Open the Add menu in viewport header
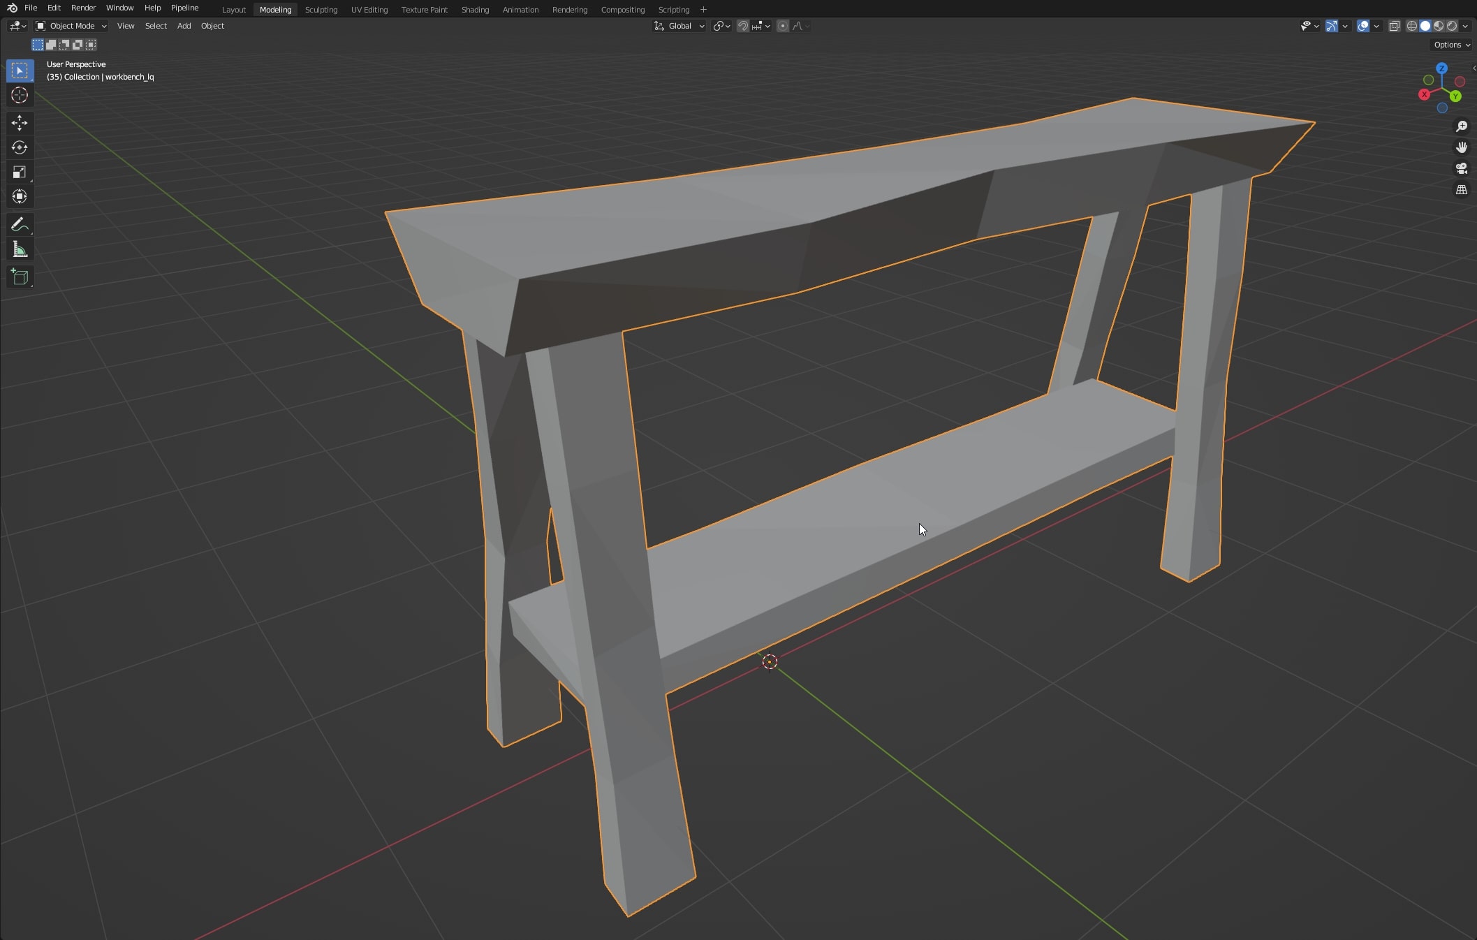Screen dimensions: 1477x940 pyautogui.click(x=184, y=26)
